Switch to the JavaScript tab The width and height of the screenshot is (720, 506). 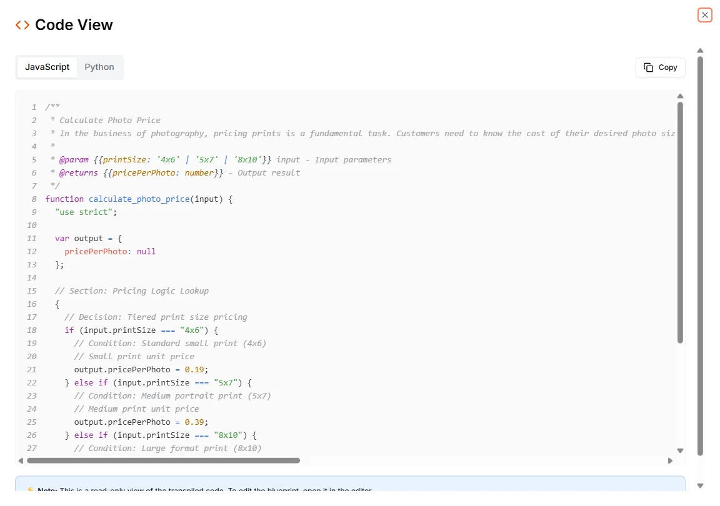pos(47,67)
